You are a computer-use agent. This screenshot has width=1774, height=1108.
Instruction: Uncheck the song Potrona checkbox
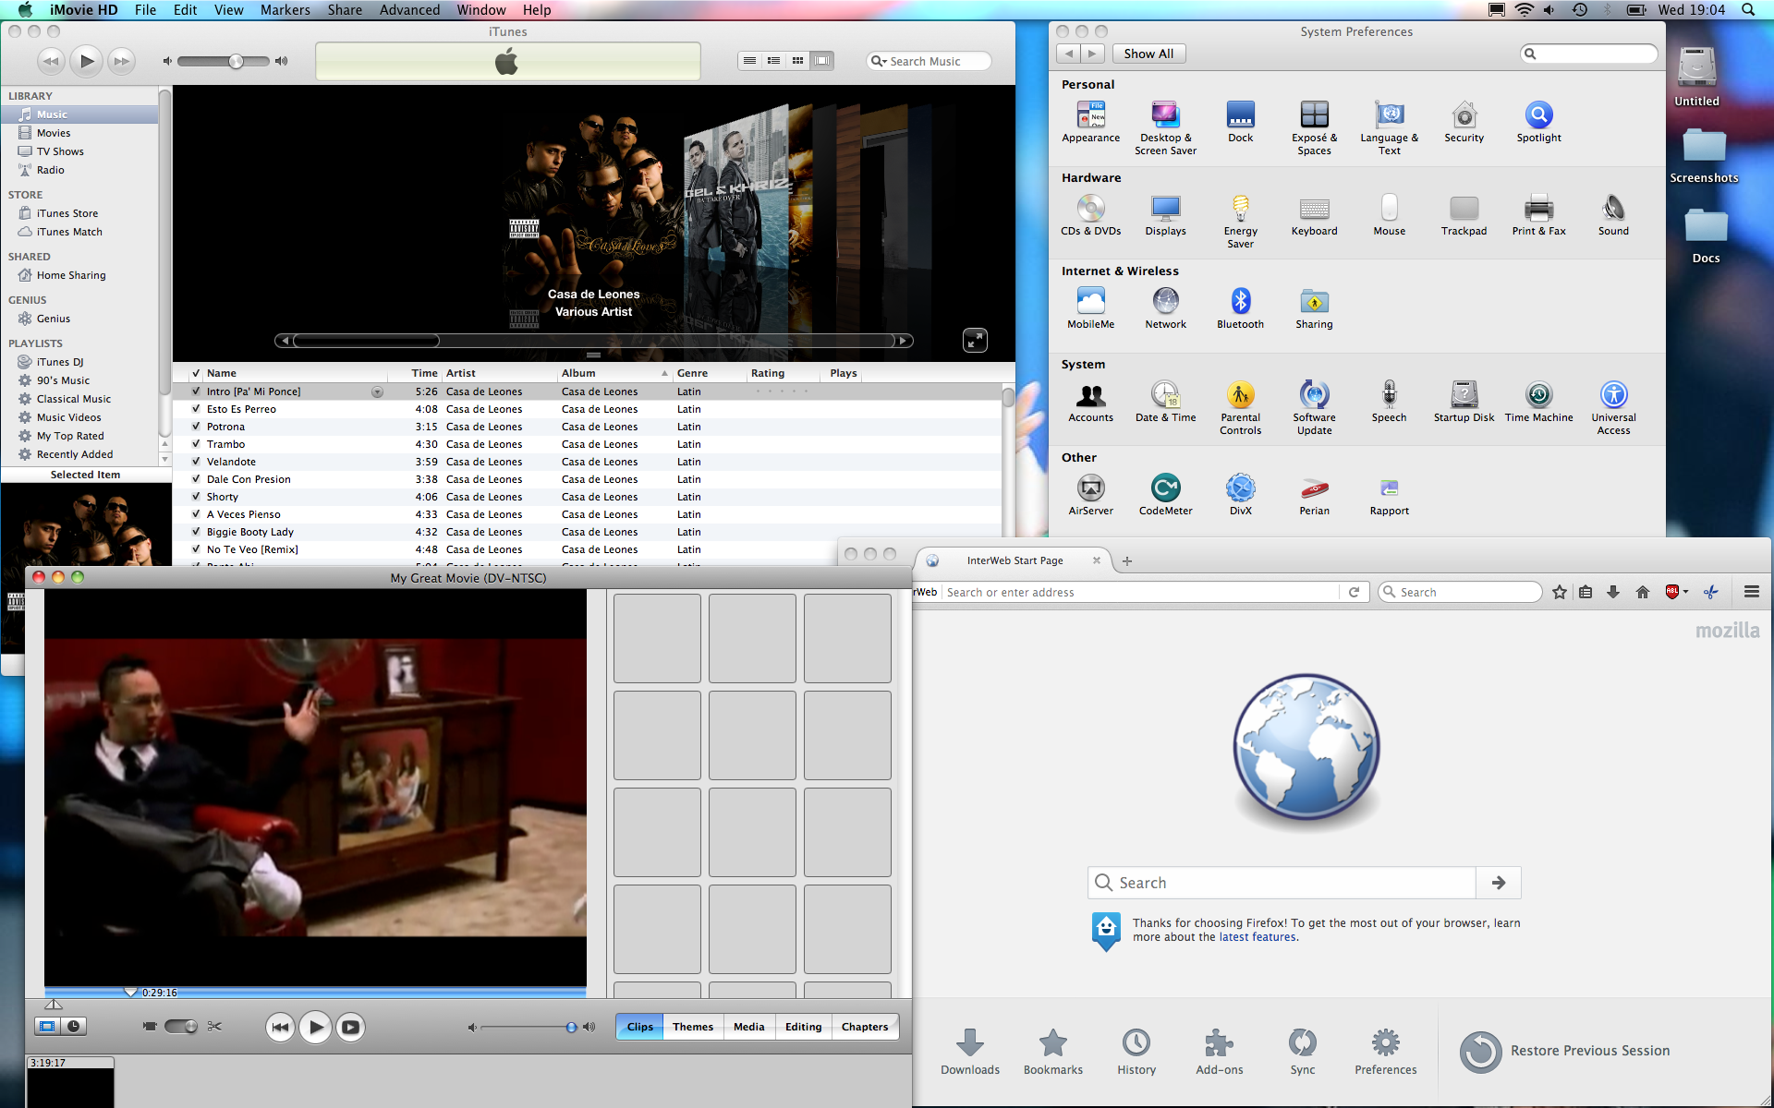(x=196, y=427)
